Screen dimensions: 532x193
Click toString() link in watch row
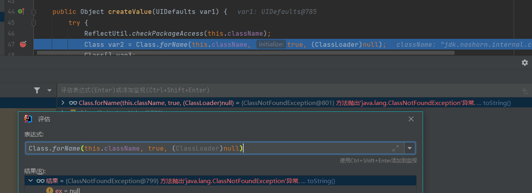click(x=497, y=103)
